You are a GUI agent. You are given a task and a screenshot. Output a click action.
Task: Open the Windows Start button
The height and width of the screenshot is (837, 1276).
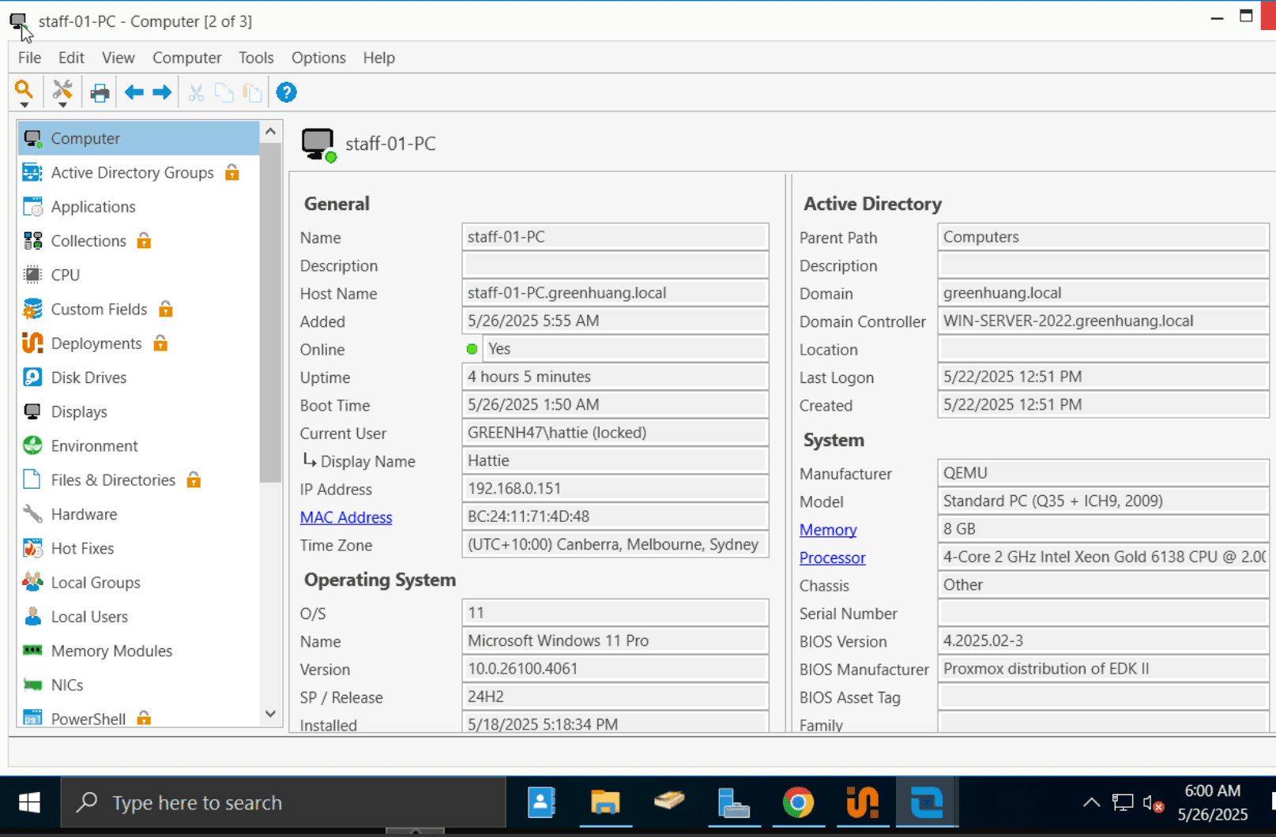(x=29, y=803)
